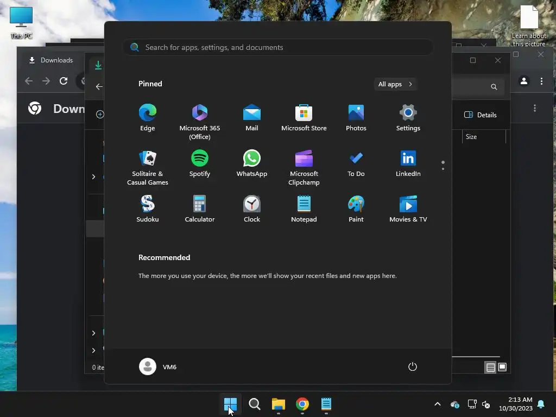Launch the Sudoku game

[x=148, y=209]
